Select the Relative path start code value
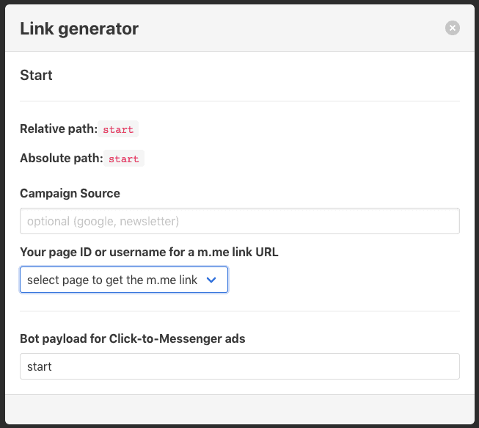Screen dimensions: 479x428 pos(118,129)
